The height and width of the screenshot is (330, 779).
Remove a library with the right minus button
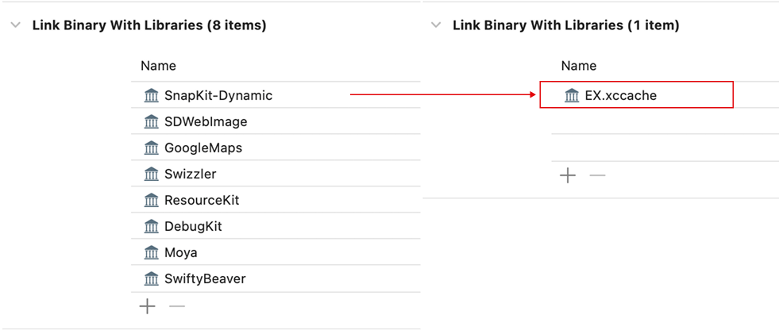(x=597, y=175)
